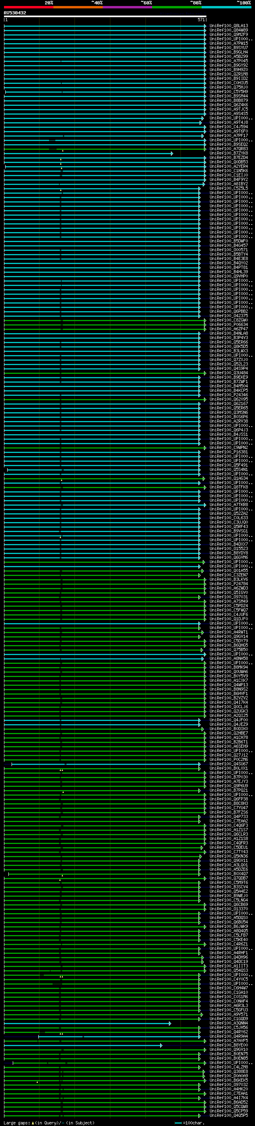Select hit label UniRef100_A5B299
Screen dimensions: 255x1126
(x=229, y=56)
